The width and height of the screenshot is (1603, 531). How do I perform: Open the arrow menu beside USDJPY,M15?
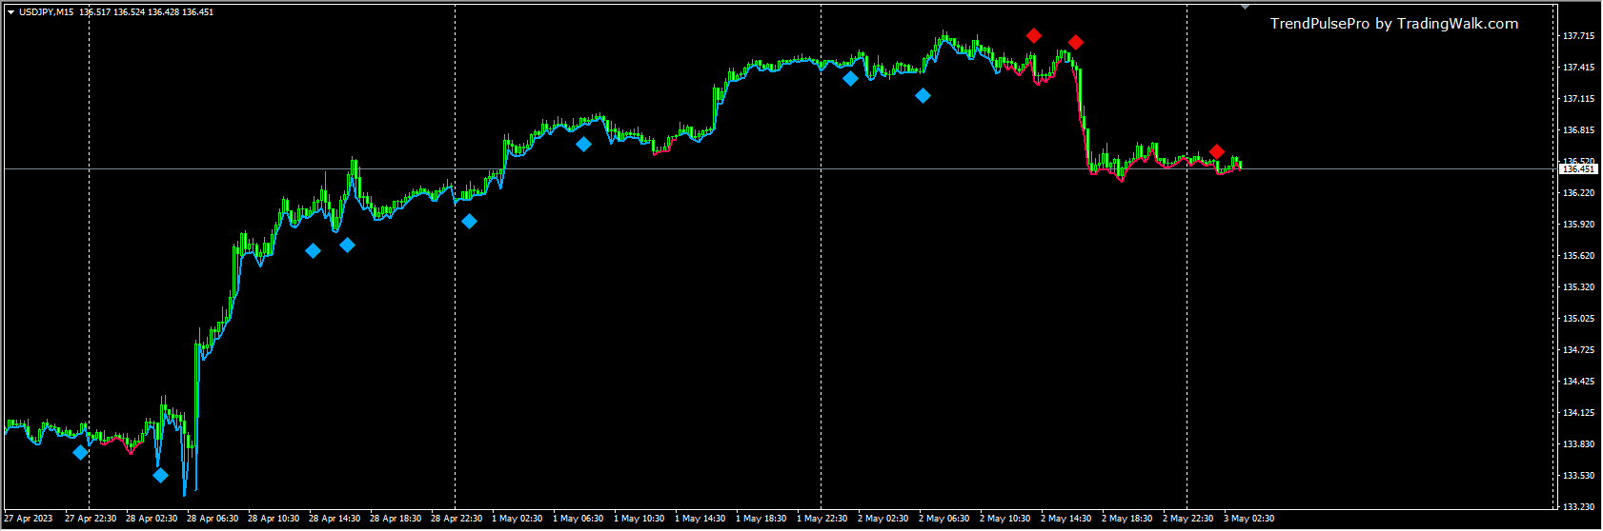click(10, 12)
